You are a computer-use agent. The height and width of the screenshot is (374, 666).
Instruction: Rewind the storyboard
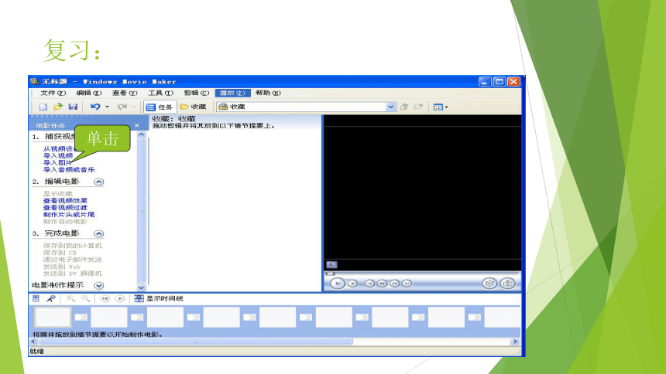105,298
